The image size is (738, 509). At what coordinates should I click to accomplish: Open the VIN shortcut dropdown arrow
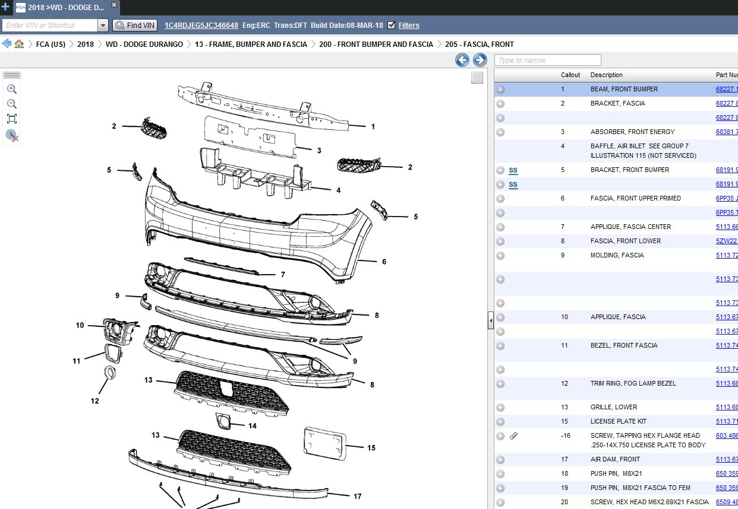pyautogui.click(x=103, y=26)
